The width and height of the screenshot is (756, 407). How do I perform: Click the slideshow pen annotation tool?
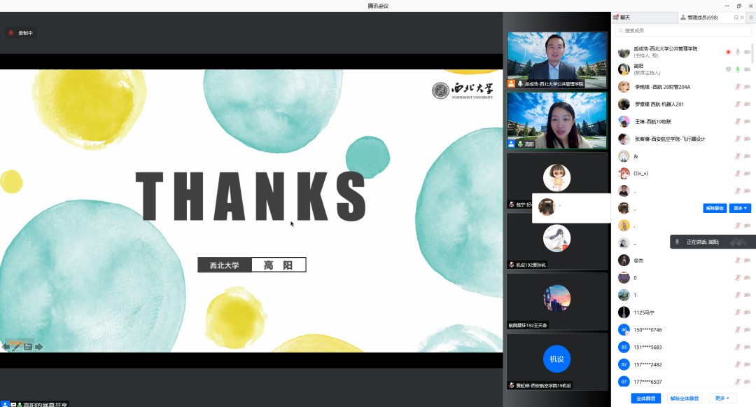pos(16,346)
